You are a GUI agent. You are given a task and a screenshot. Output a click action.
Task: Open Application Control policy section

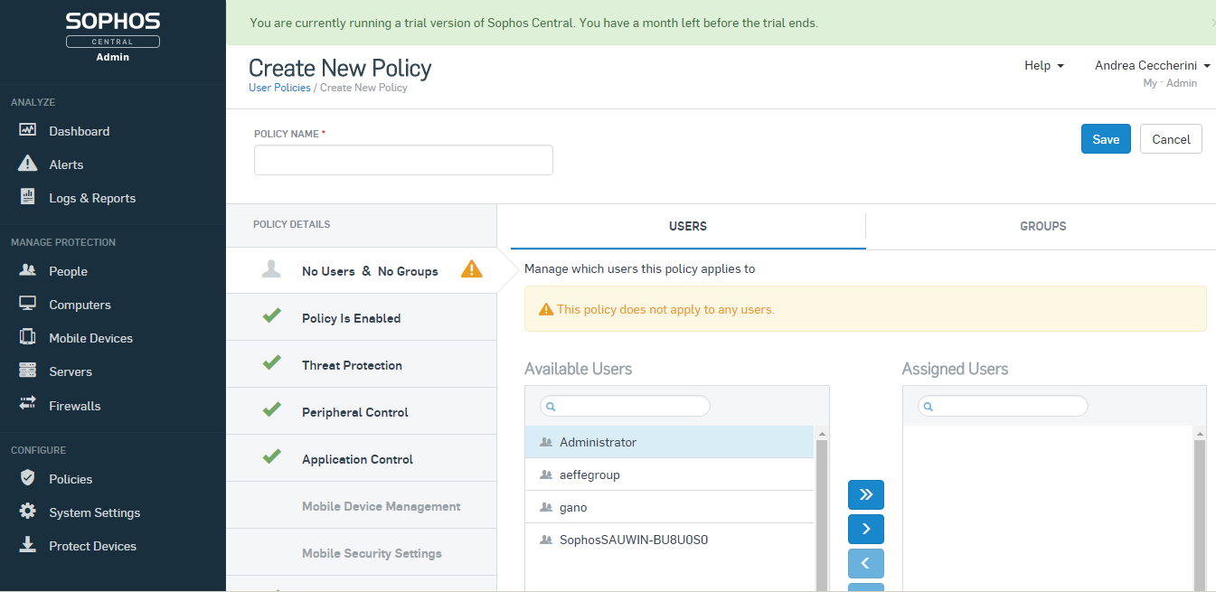(x=362, y=458)
